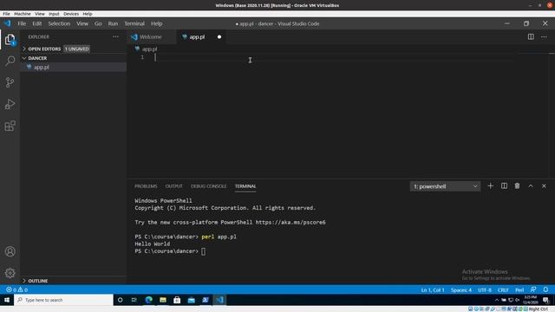
Task: Click the unsaved dot on app.pl tab
Action: point(219,36)
